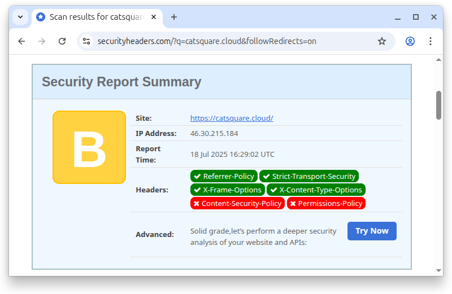452x294 pixels.
Task: Click the page vertical scrollbar thumb
Action: [439, 105]
